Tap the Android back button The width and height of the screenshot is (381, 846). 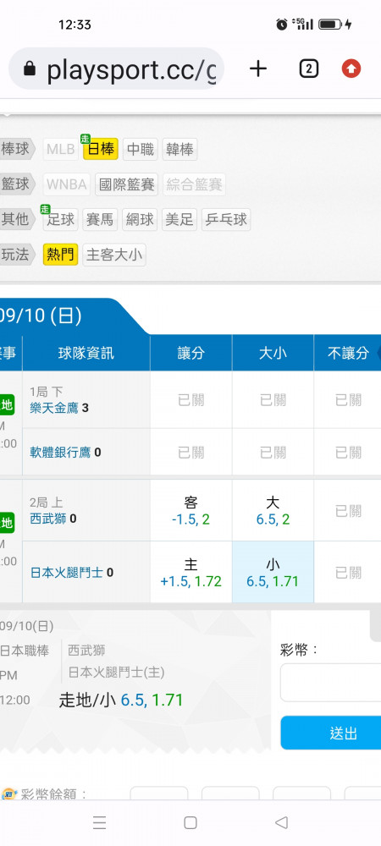click(281, 822)
